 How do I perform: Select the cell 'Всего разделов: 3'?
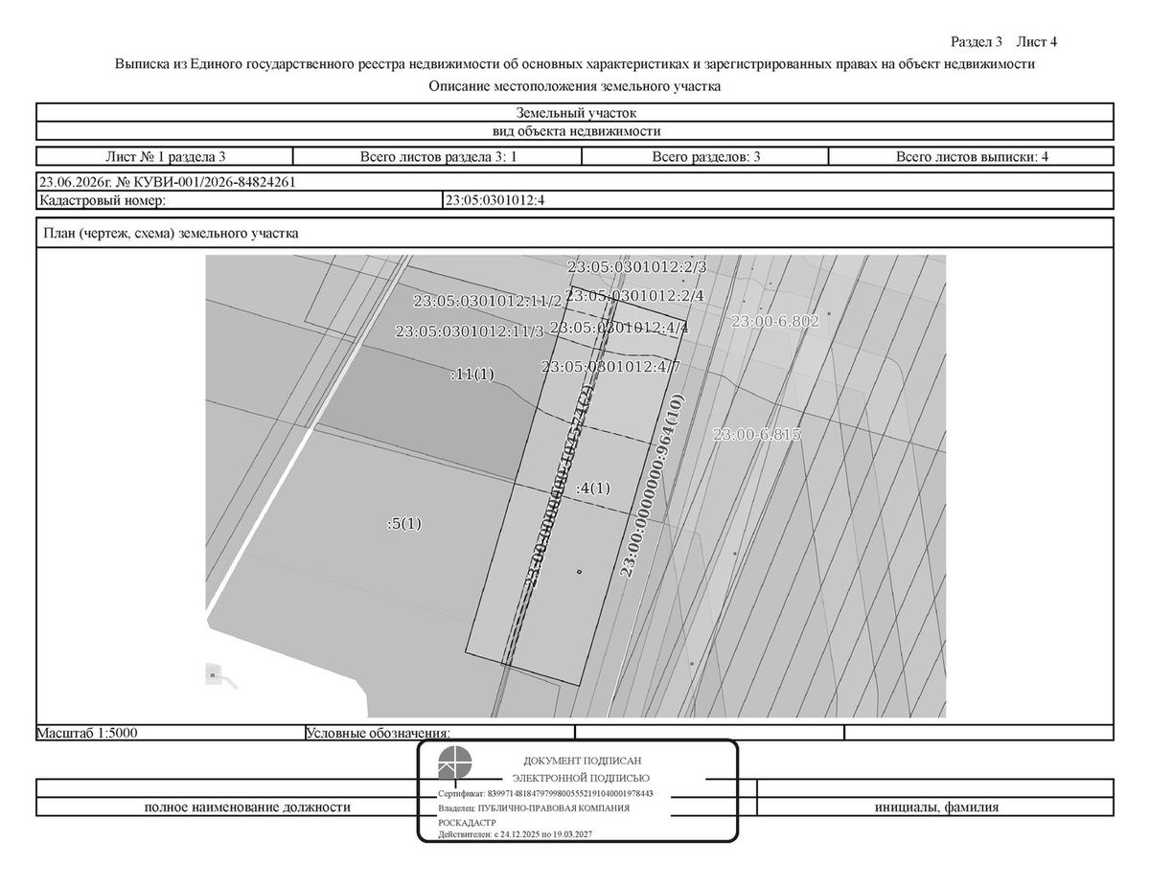click(706, 156)
